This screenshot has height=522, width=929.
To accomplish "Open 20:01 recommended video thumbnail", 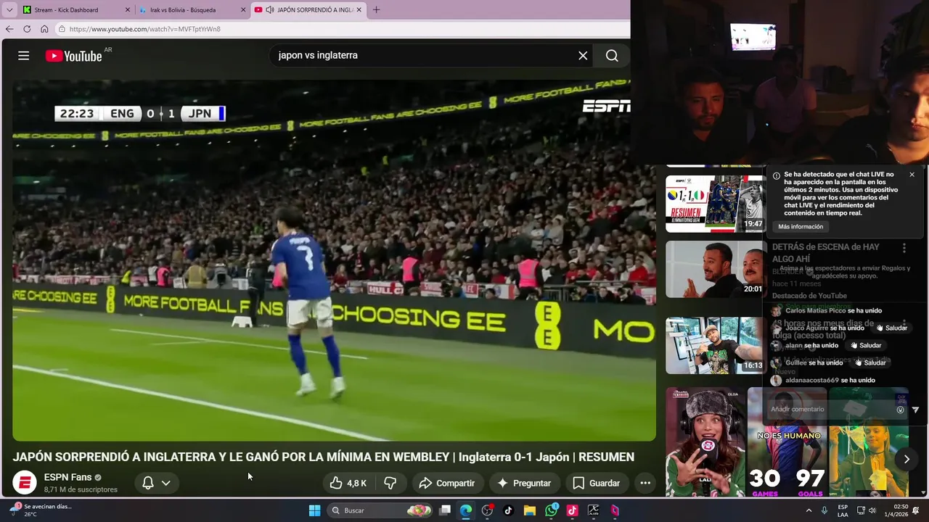I will [715, 269].
